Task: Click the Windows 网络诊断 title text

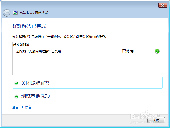Action: 34,13
